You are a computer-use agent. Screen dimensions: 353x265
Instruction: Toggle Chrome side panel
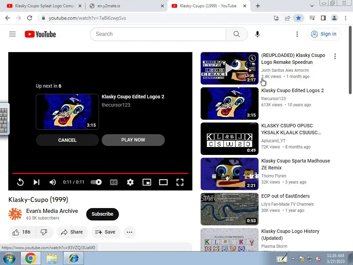323,18
